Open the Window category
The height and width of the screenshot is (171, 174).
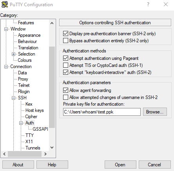[18, 29]
